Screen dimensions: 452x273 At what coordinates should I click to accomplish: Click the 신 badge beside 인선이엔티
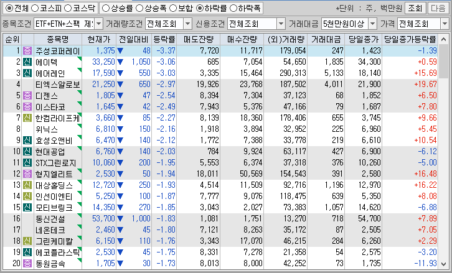(27, 196)
